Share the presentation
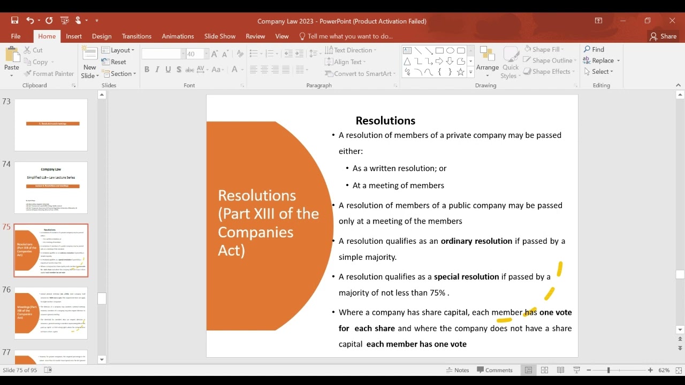This screenshot has height=385, width=685. pyautogui.click(x=663, y=36)
